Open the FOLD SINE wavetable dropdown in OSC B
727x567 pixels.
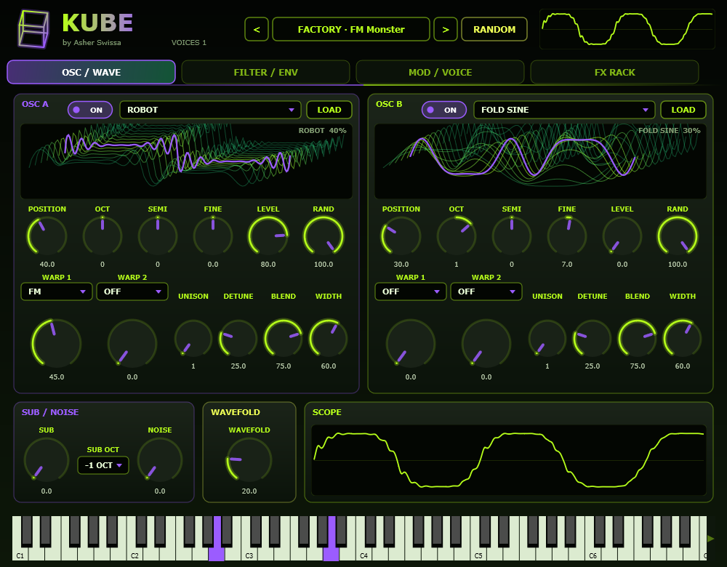tap(564, 110)
